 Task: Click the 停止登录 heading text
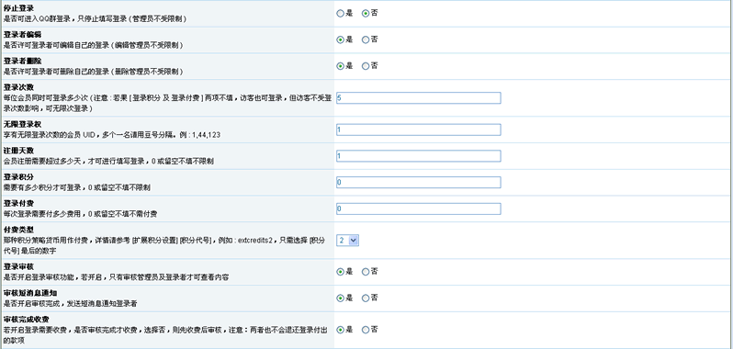18,8
